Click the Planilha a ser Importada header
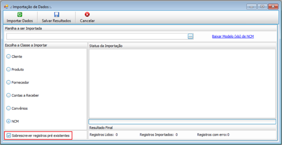Screen dimensions: 282x145 point(23,28)
